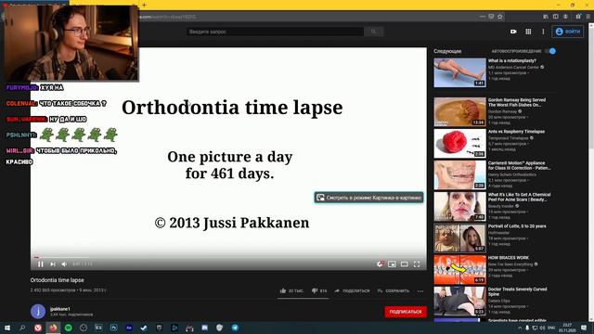
Task: Save the video (Сохранить)
Action: coord(394,290)
